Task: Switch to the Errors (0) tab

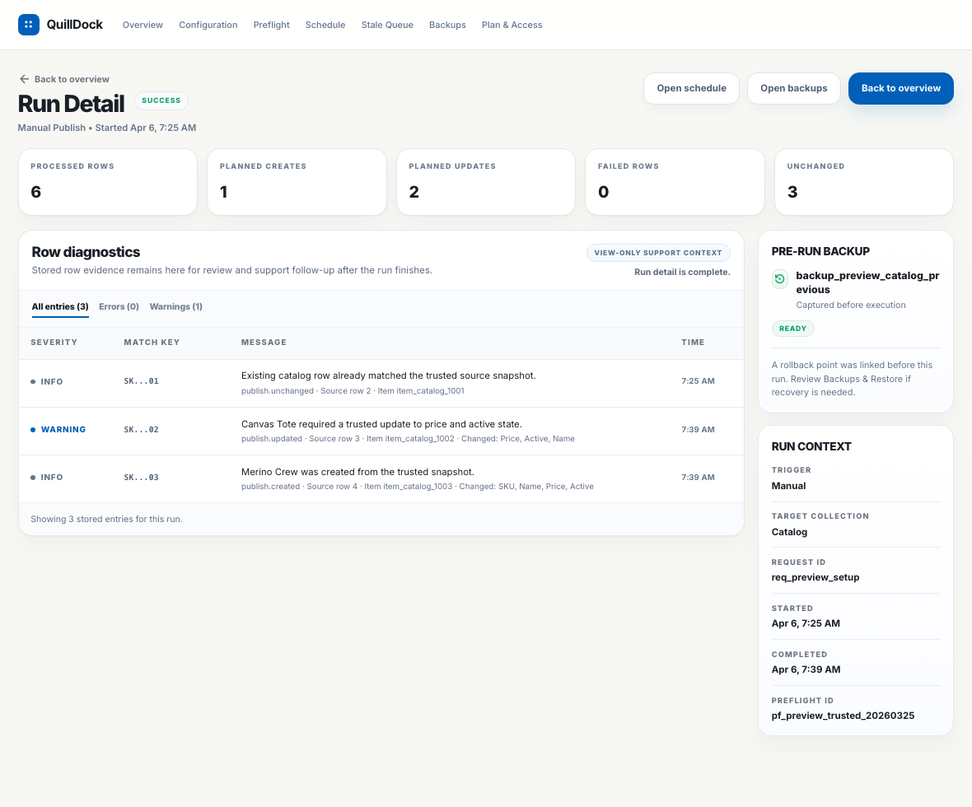Action: pyautogui.click(x=119, y=306)
